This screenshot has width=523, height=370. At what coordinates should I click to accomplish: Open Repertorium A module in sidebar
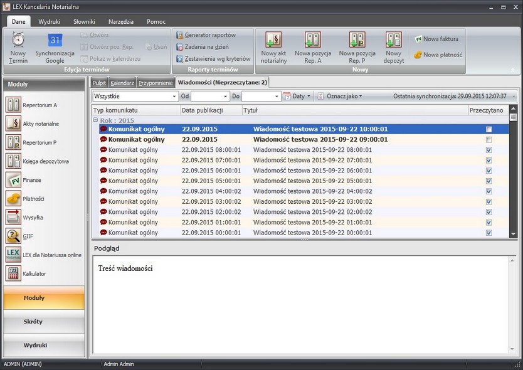[14, 105]
